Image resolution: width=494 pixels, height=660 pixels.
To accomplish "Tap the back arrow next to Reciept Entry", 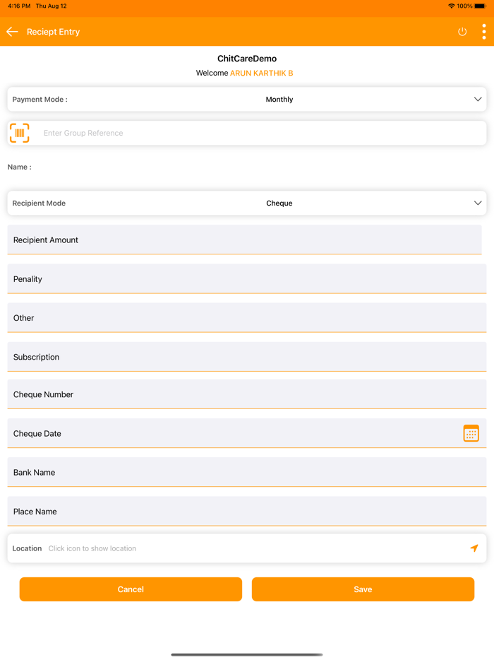I will [x=11, y=31].
